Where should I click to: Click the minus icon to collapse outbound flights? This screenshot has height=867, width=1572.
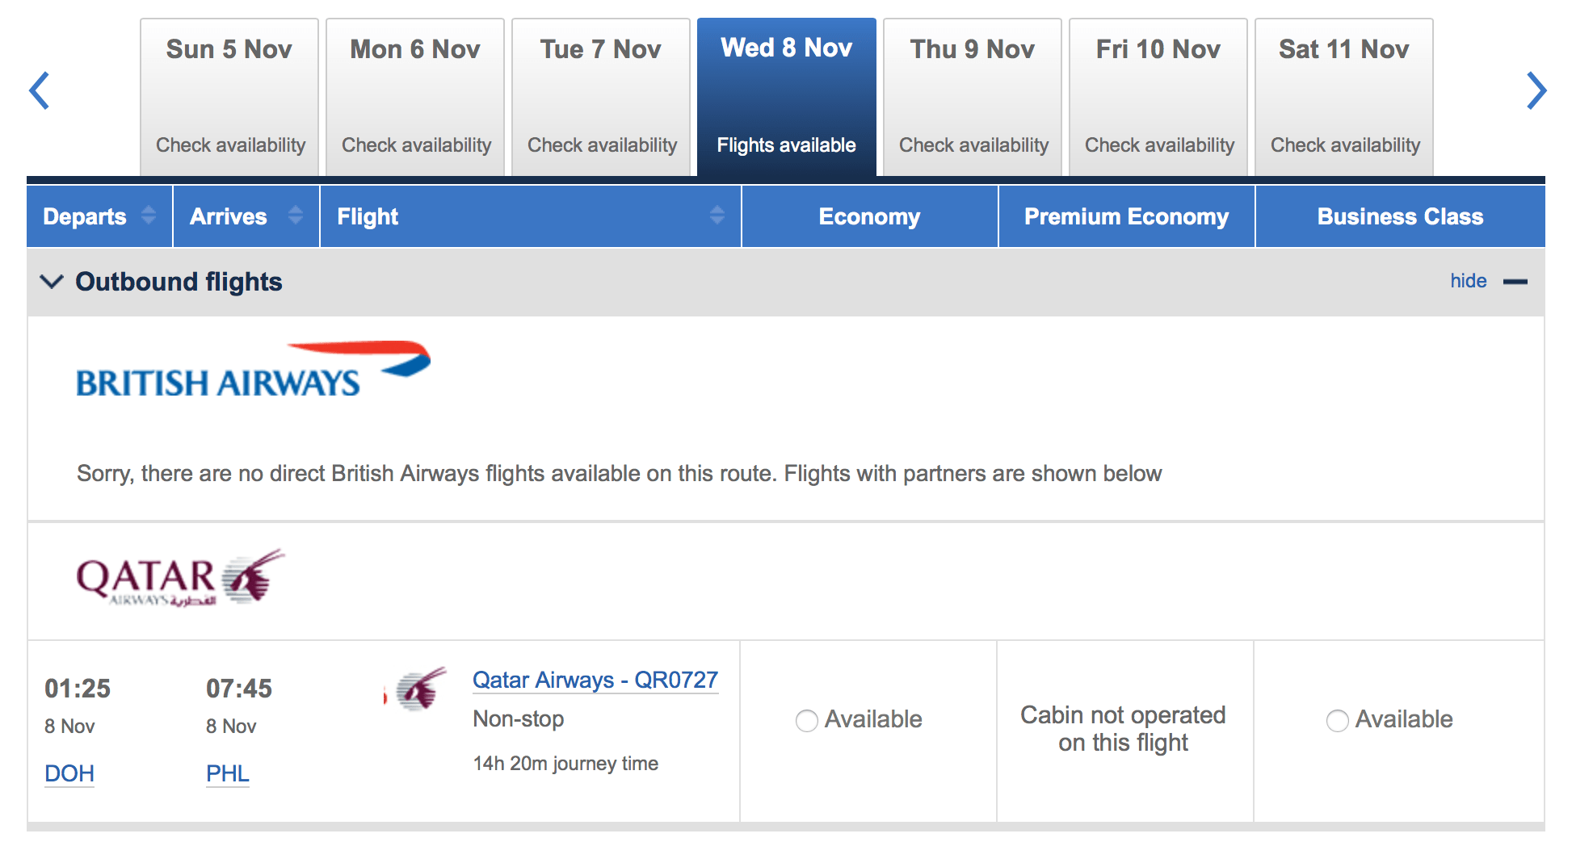pos(1518,282)
